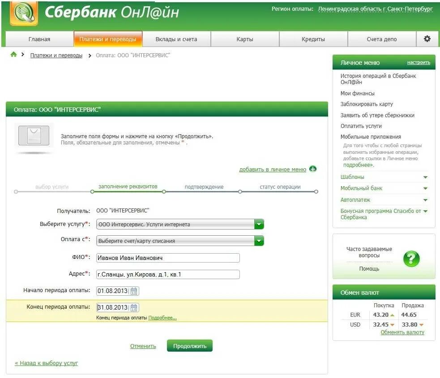Click the green question mark help icon
Screen dimensions: 440x378
click(411, 259)
